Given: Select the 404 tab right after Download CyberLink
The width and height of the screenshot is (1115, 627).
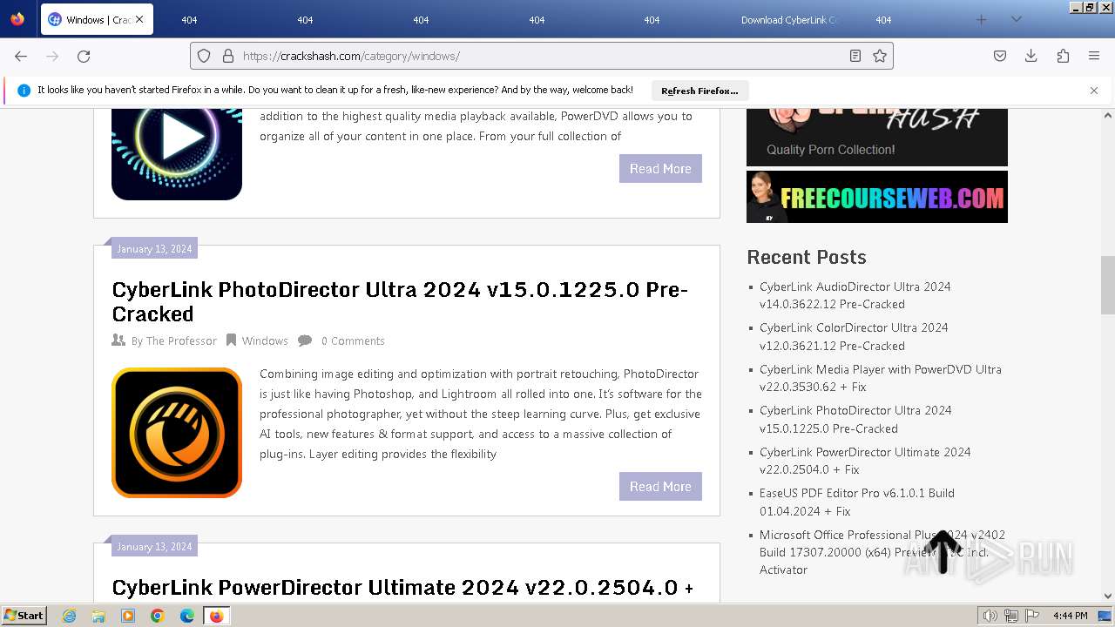Looking at the screenshot, I should 883,19.
